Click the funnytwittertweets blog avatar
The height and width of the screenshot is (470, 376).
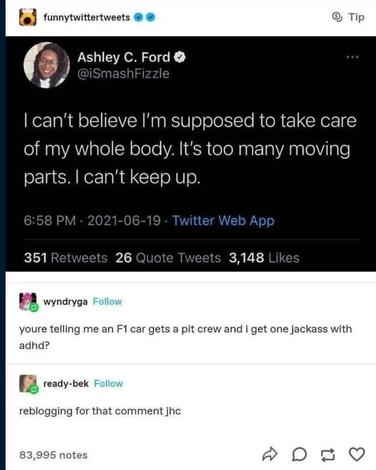tap(28, 17)
